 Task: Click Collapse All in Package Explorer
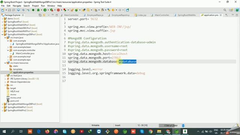(40, 15)
